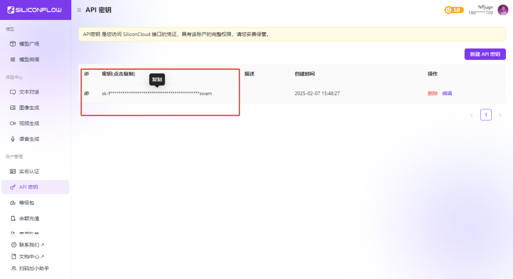The width and height of the screenshot is (513, 279).
Task: Open 视频生成 menu item
Action: (x=35, y=124)
